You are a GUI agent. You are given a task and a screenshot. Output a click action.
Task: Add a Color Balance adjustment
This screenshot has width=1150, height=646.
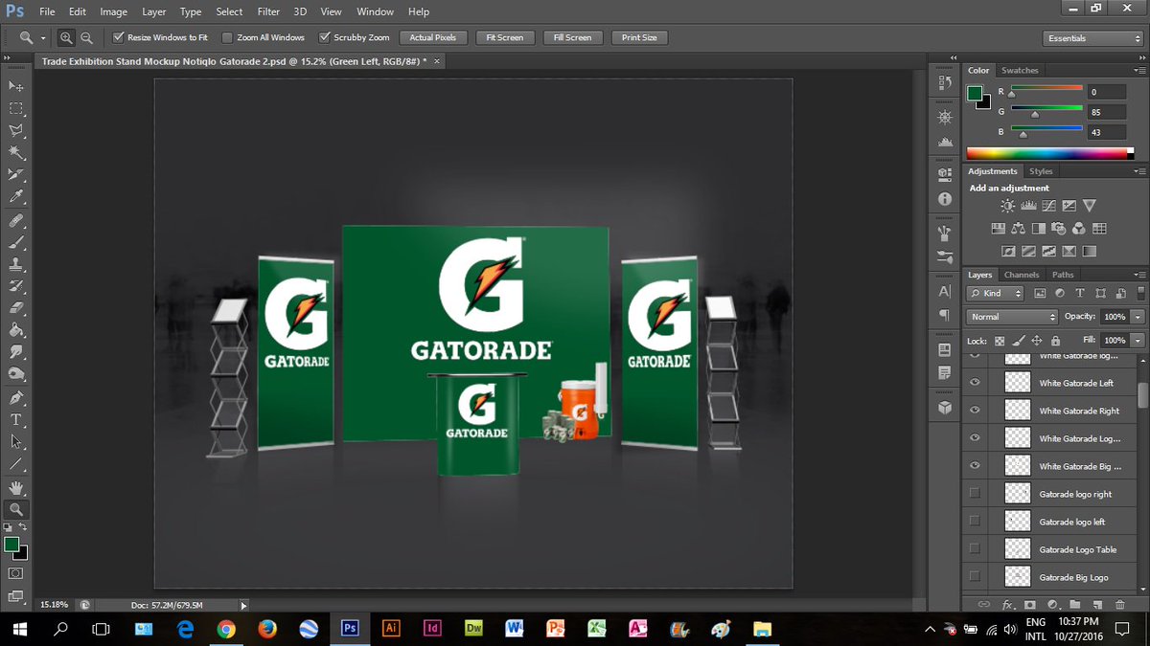pyautogui.click(x=1018, y=229)
